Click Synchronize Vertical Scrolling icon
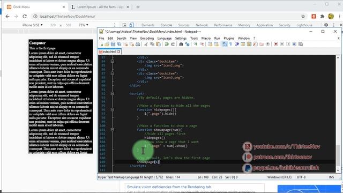343x193 pixels. pos(210,44)
